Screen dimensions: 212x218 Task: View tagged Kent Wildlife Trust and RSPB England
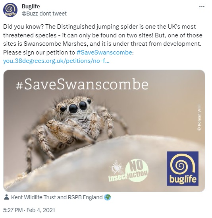tap(57, 197)
